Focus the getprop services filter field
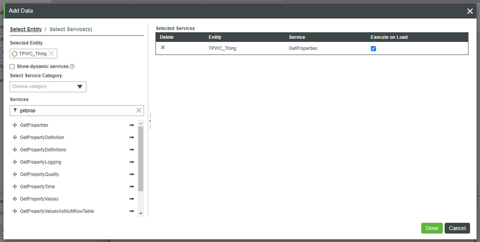Screen dimensions: 480x242 coord(76,111)
